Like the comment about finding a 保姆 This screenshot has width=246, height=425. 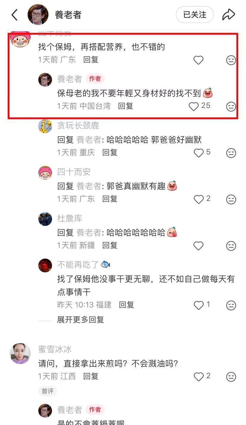198,60
